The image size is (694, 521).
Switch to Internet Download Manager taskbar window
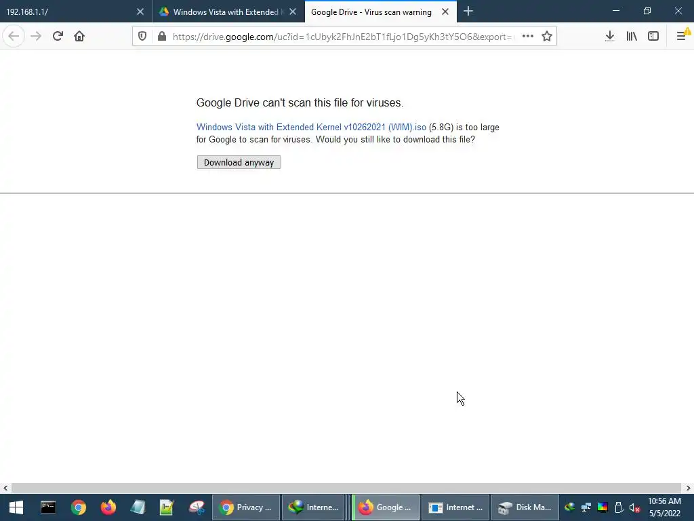[313, 507]
